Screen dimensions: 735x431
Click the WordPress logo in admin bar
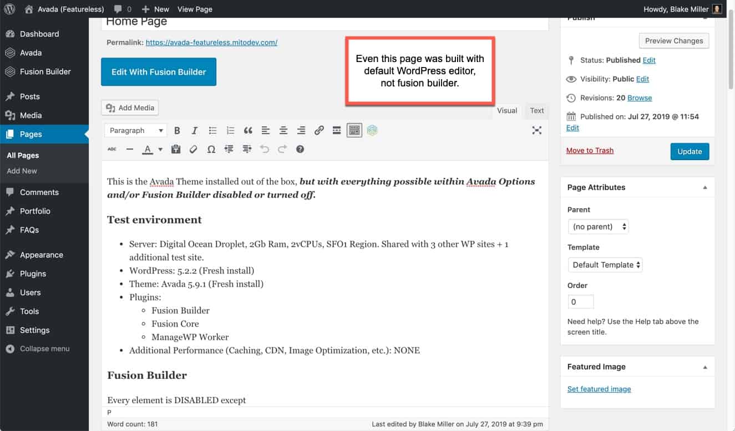point(9,9)
